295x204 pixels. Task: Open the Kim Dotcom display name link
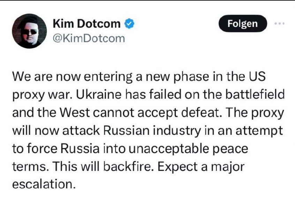(x=86, y=23)
